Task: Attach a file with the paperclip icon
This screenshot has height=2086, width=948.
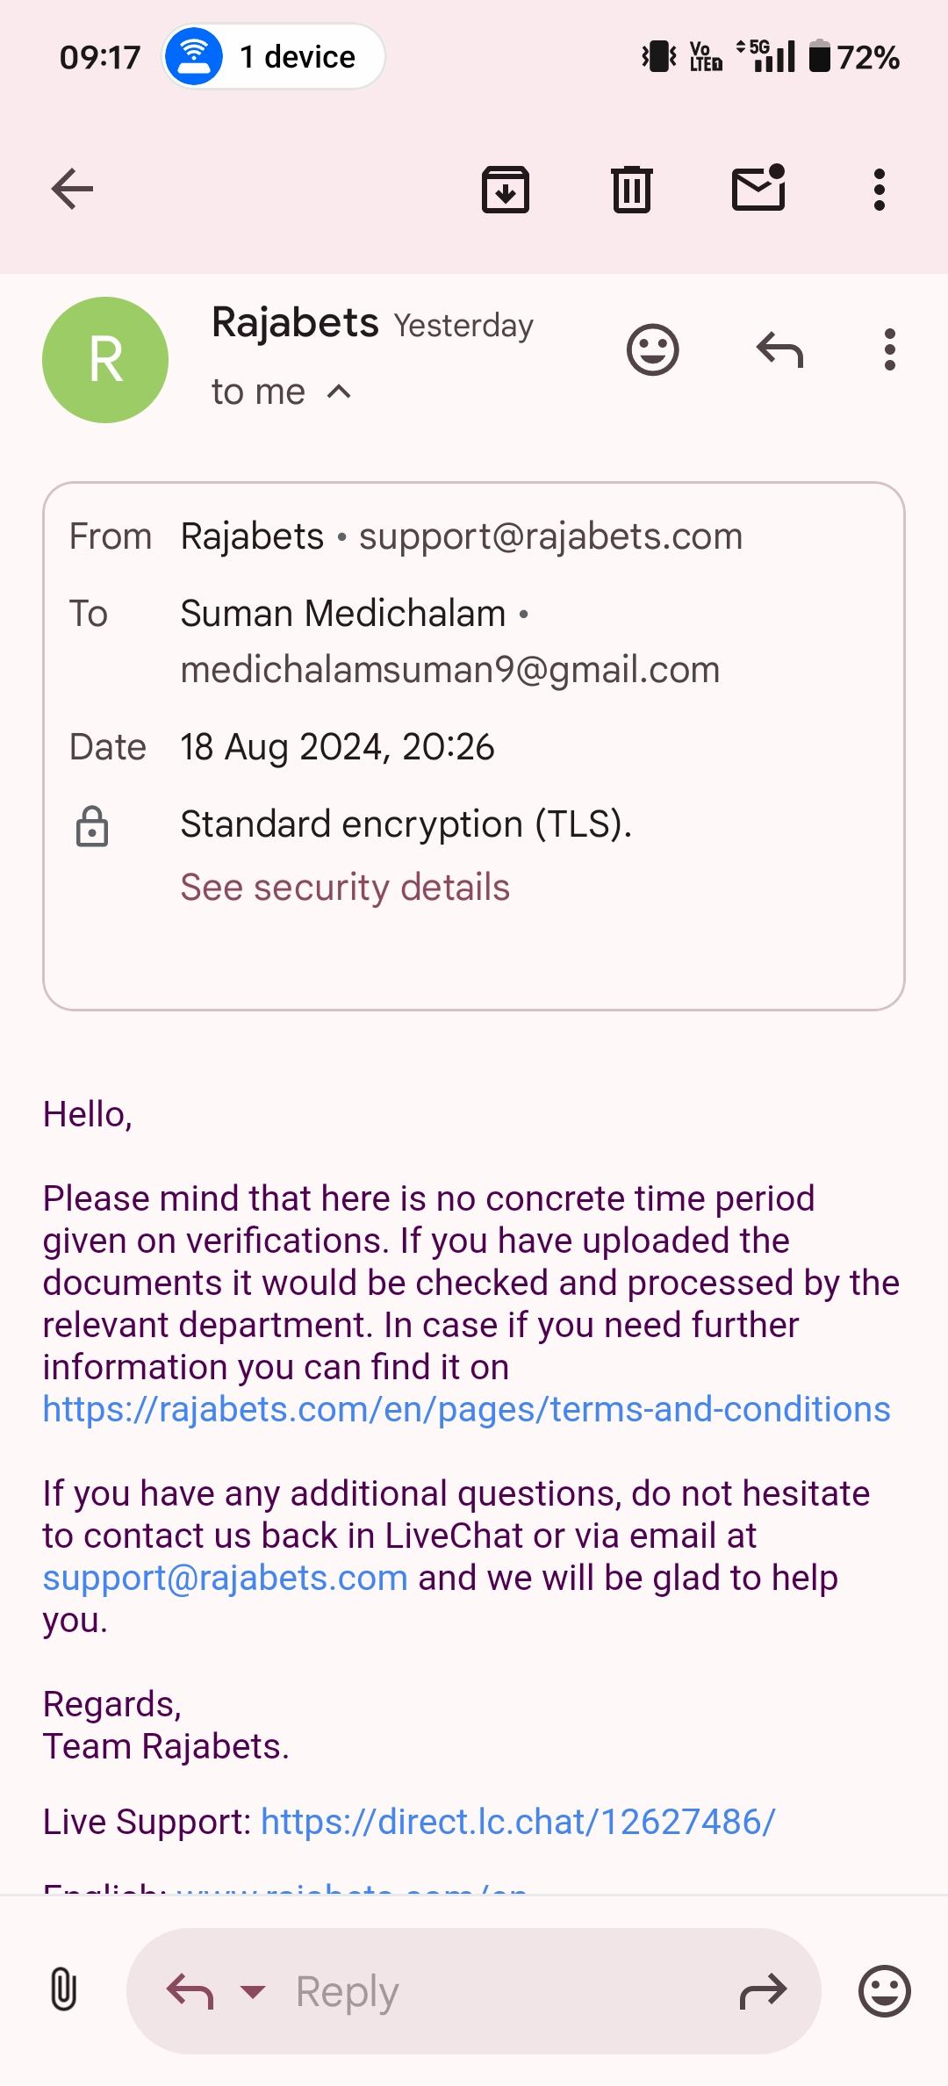Action: pyautogui.click(x=63, y=1990)
